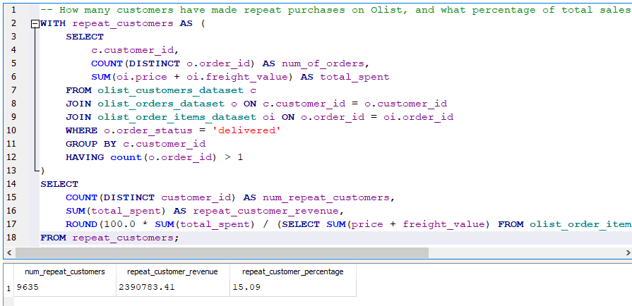Select the repeat_customer_revenue column header
The width and height of the screenshot is (632, 306).
tap(172, 271)
